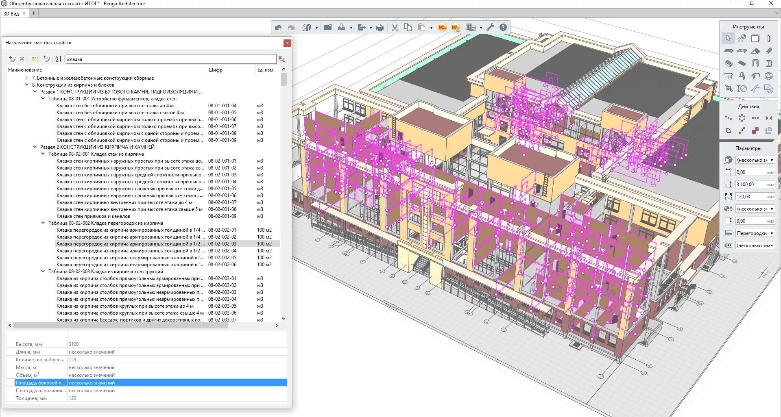Add new tab with plus button
The image size is (781, 417).
coord(34,13)
